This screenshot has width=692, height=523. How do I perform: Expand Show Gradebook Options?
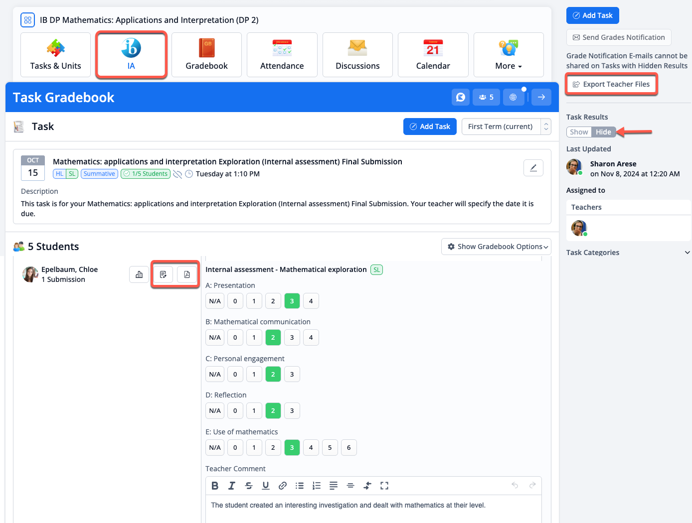[x=496, y=247]
